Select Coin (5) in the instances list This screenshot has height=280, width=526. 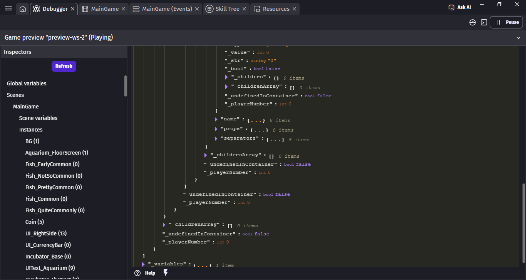(x=35, y=222)
